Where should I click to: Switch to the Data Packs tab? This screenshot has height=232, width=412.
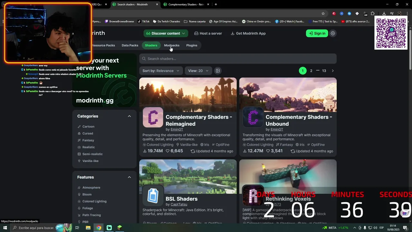tap(130, 45)
